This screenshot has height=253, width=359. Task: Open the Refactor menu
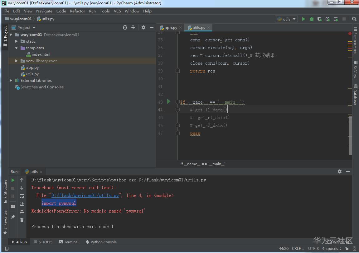77,11
